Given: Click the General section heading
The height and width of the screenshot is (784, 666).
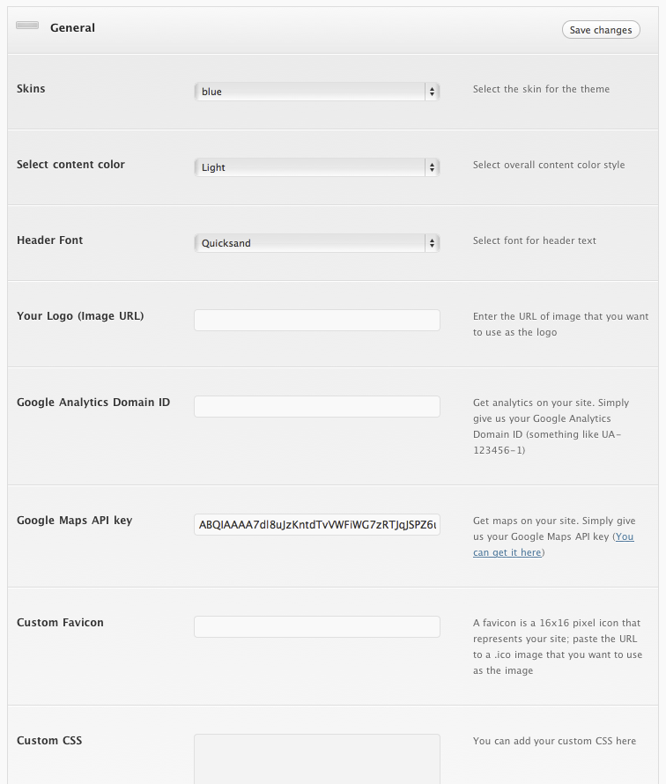Looking at the screenshot, I should coord(72,28).
